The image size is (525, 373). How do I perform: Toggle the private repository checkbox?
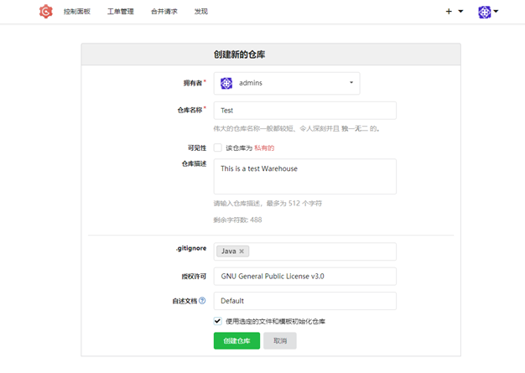pos(218,148)
